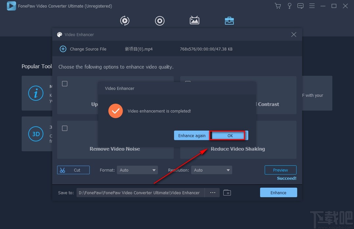This screenshot has height=229, width=354.
Task: Tick the Upscale Resolution checkbox
Action: point(65,84)
